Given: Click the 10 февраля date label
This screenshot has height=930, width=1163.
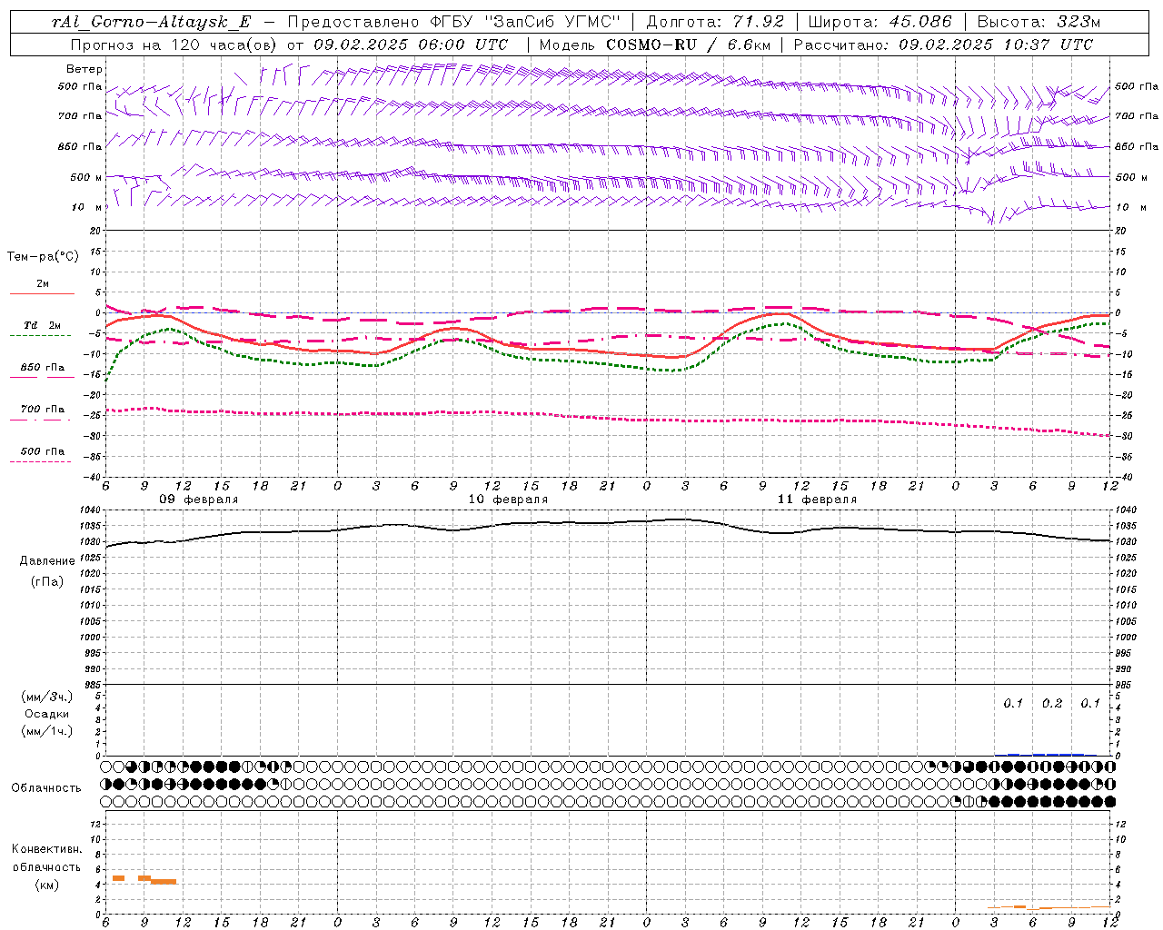Looking at the screenshot, I should pos(508,500).
